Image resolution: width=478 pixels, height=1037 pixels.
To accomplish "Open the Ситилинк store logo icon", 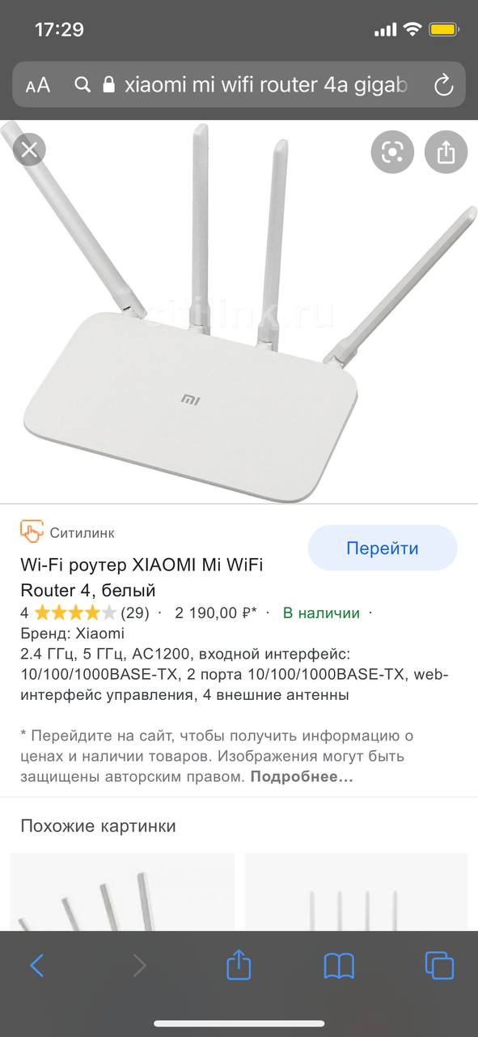I will click(31, 532).
